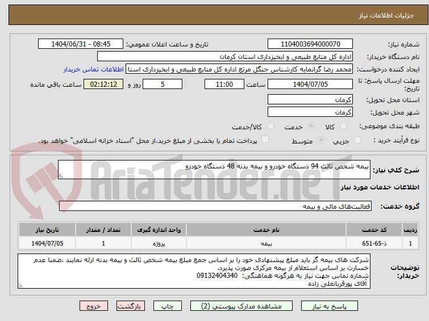Click the اطلاعات خدمات مورد نیاز heading
429x321 pixels.
click(380, 187)
